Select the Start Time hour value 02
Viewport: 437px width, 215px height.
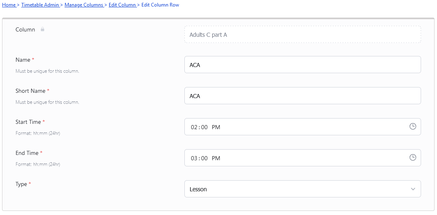click(194, 127)
